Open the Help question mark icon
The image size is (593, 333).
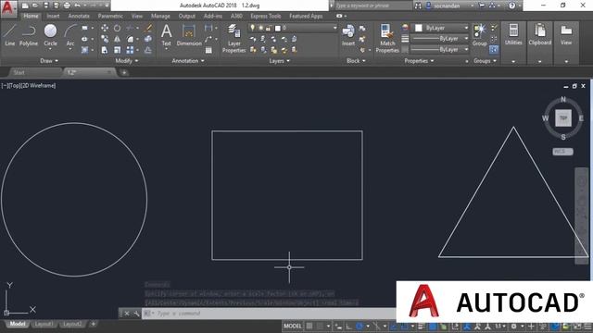pyautogui.click(x=511, y=6)
